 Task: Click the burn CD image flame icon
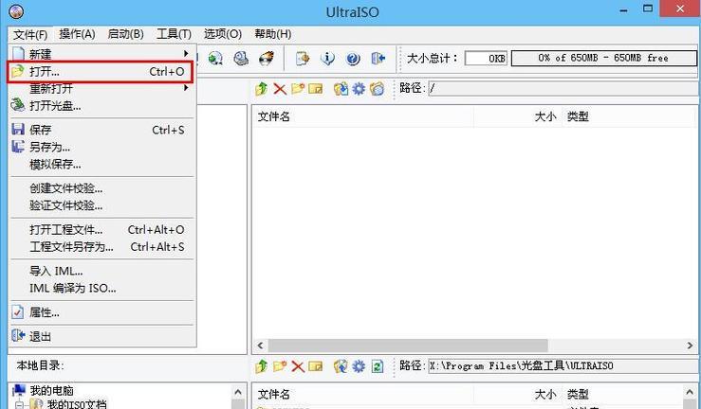point(267,59)
